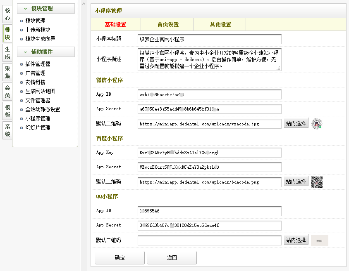
Task: Focus the 小程序标题 input field
Action: 209,39
